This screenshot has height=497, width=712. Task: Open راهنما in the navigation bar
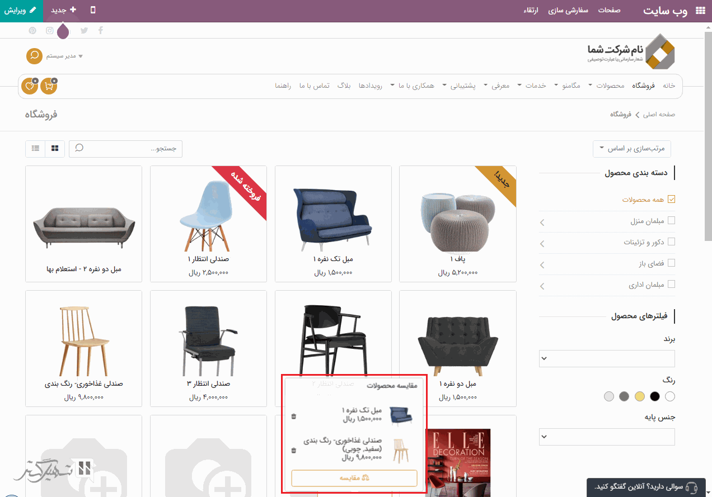coord(283,86)
